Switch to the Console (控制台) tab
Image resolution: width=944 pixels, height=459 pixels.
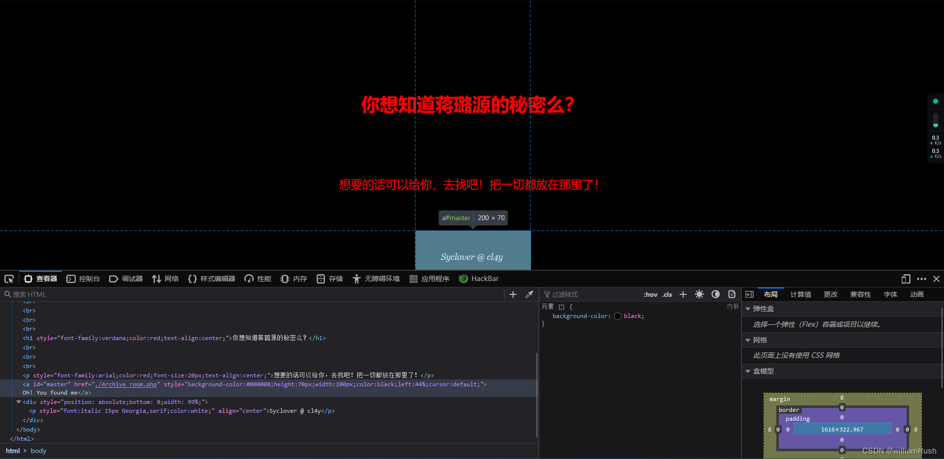[83, 279]
